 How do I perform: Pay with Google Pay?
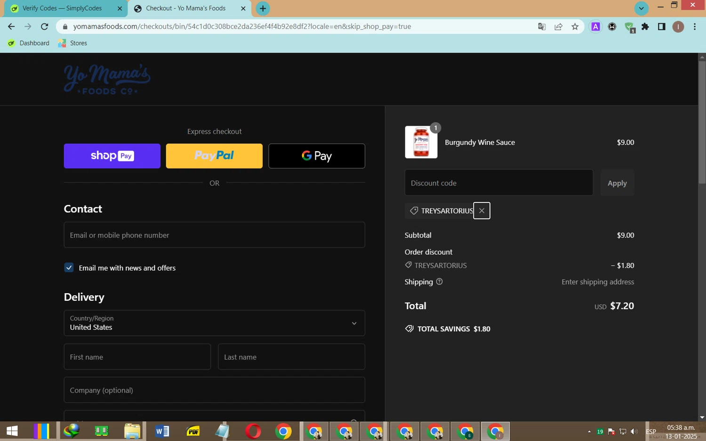317,156
